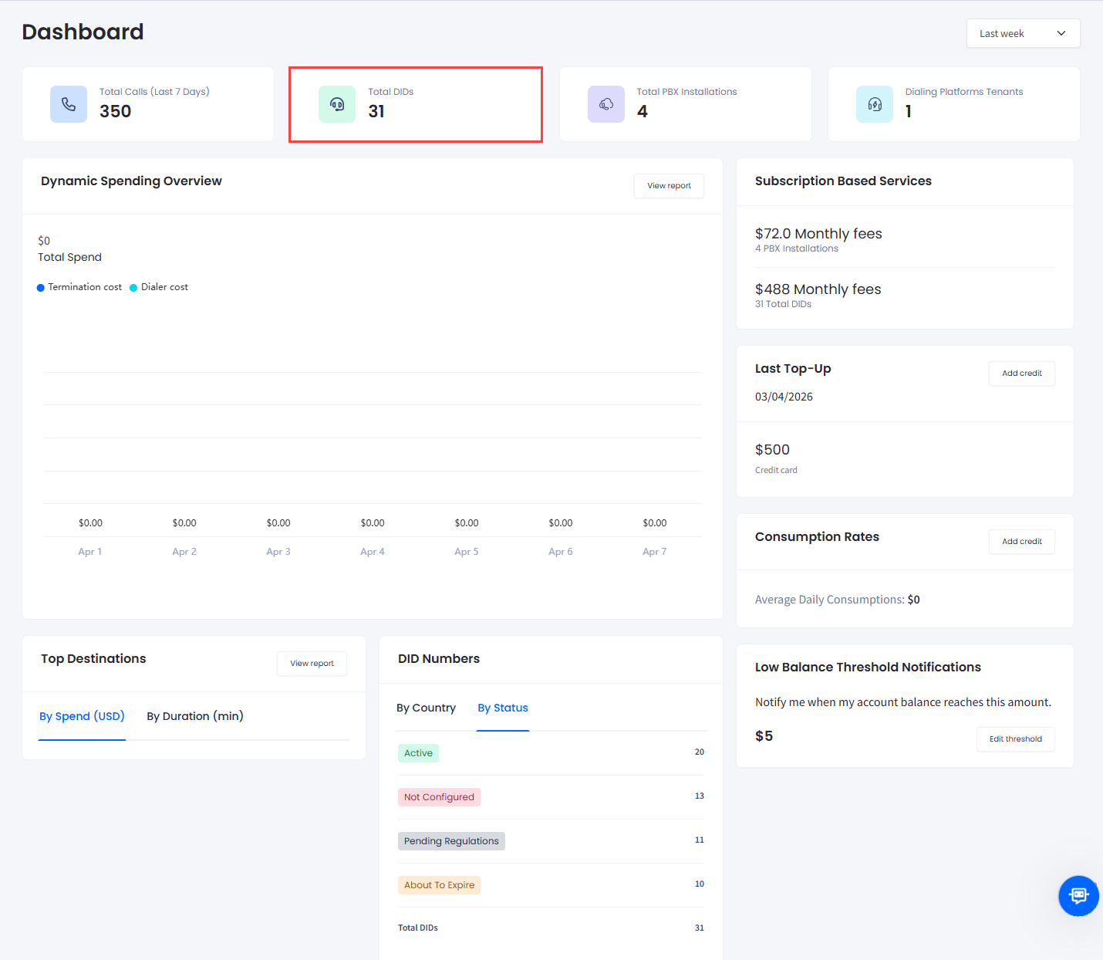Click the Total PBX Installations cloud icon

pos(606,104)
